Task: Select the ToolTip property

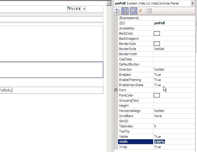Action: (x=124, y=132)
